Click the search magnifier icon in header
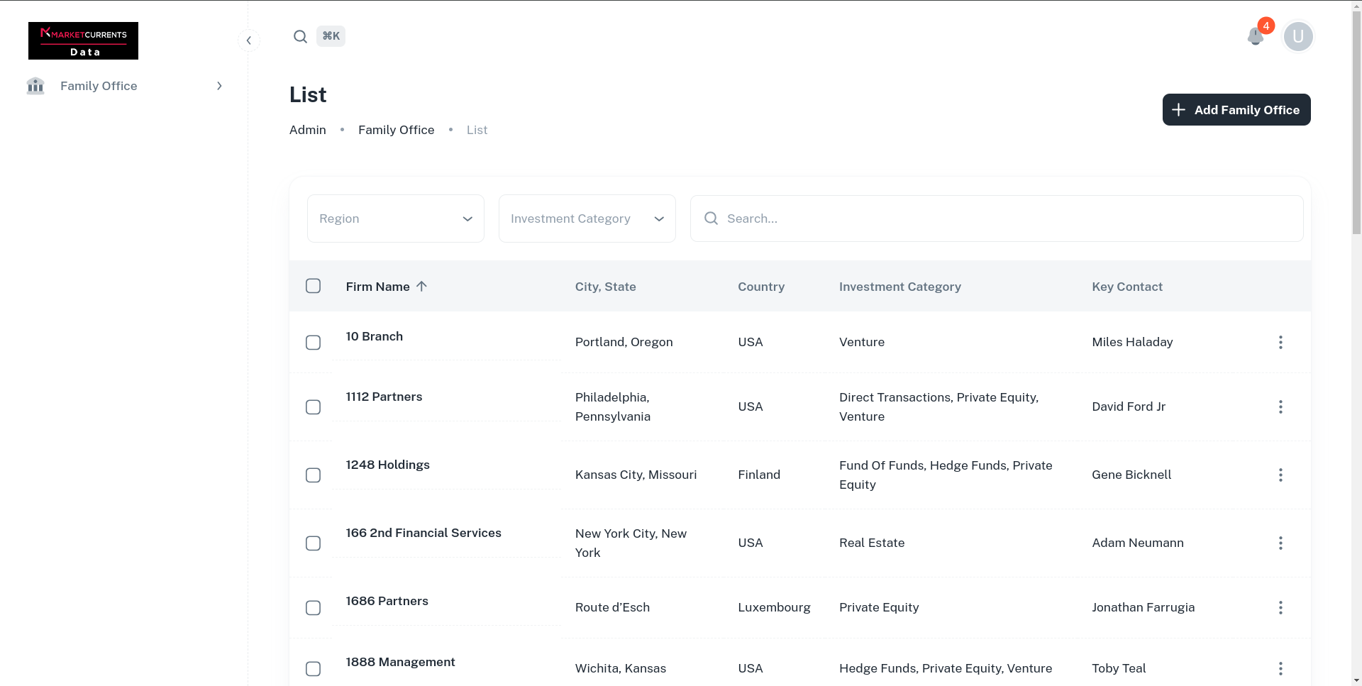 300,36
